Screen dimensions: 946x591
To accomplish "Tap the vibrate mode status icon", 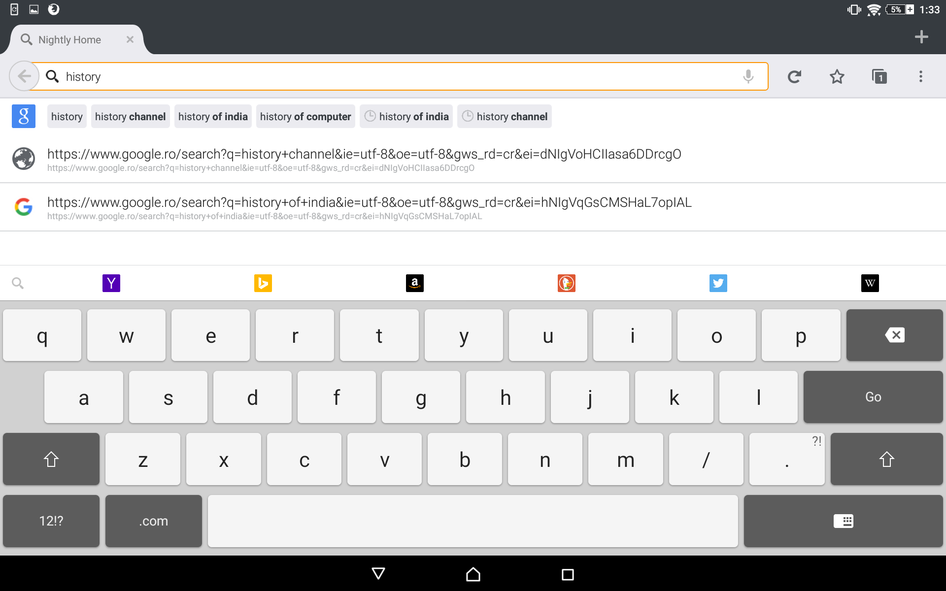I will click(x=854, y=9).
